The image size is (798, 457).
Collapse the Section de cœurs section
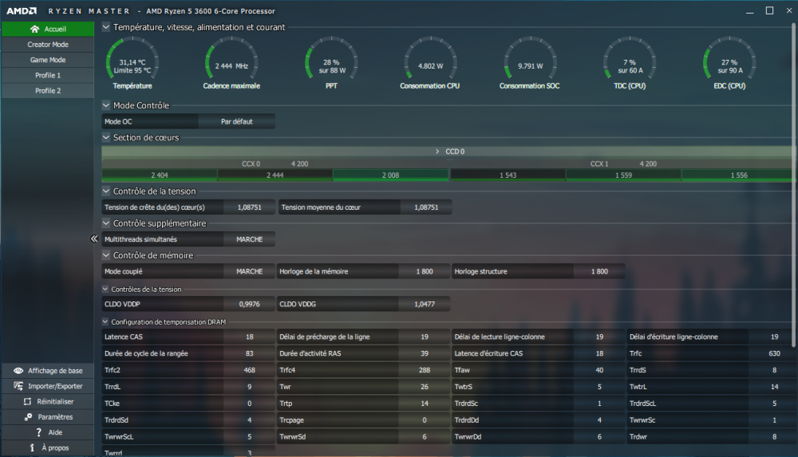106,138
